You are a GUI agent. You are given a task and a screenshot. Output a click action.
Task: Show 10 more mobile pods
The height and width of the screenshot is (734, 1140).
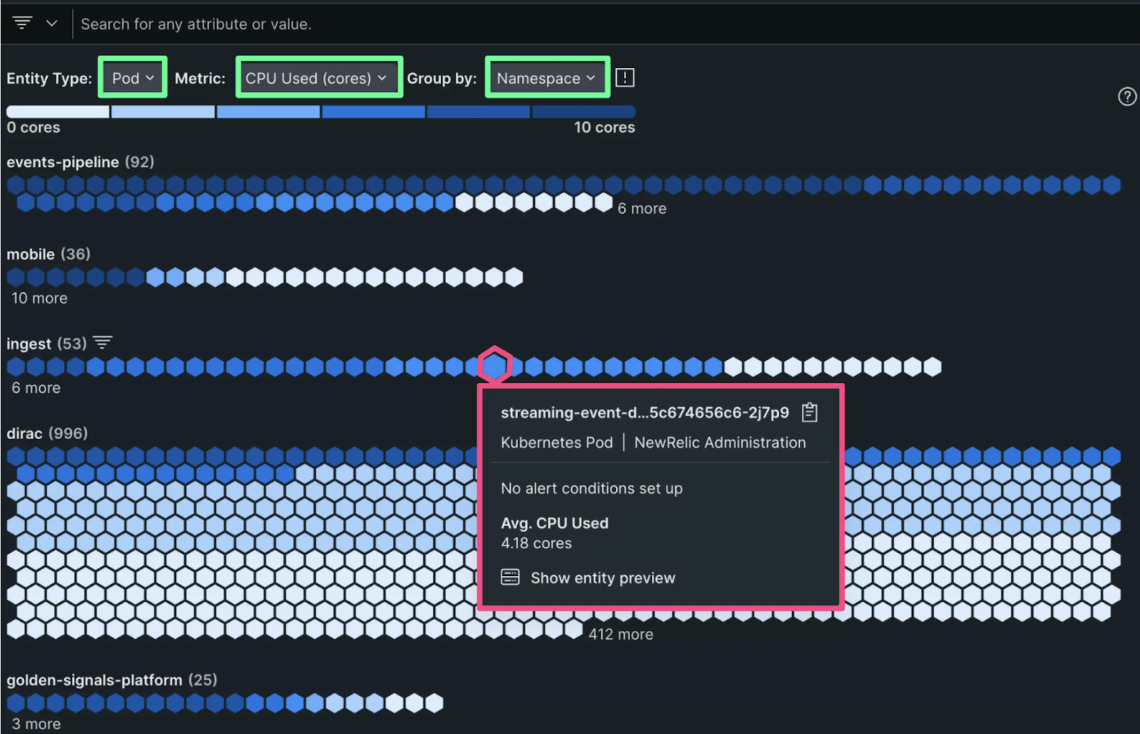click(39, 298)
